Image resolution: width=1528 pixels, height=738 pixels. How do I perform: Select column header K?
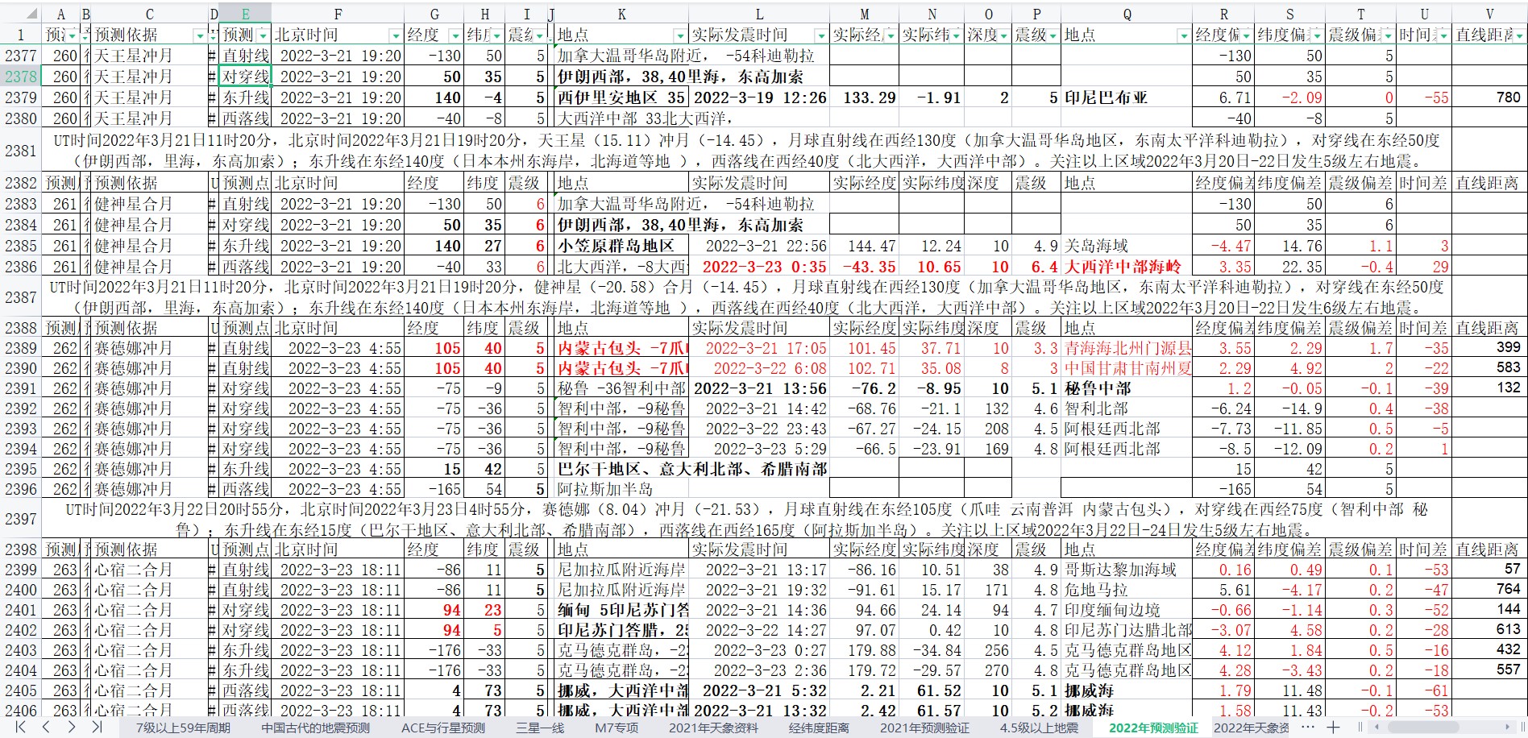pyautogui.click(x=621, y=14)
